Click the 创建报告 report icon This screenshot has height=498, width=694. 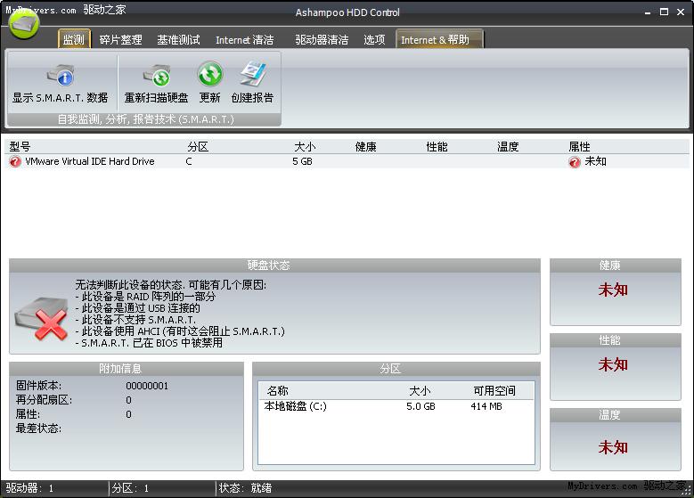click(252, 75)
